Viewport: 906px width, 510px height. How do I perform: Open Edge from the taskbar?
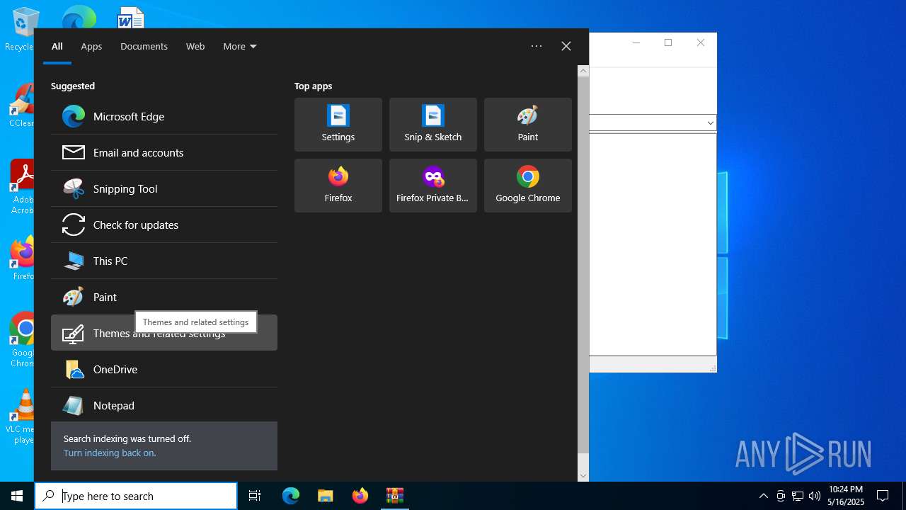pyautogui.click(x=291, y=496)
